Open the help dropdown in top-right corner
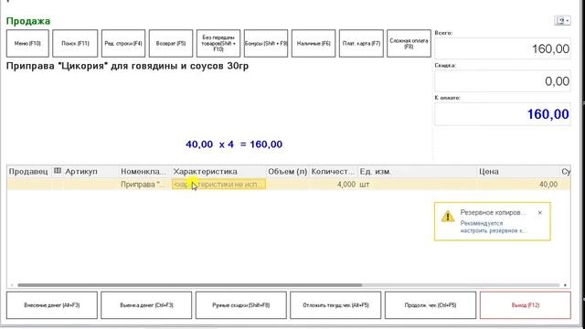The width and height of the screenshot is (585, 329). [563, 20]
